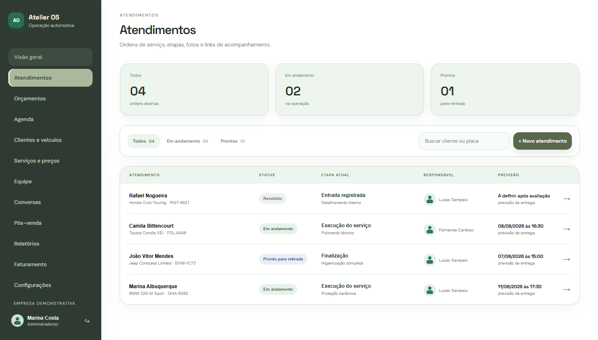This screenshot has height=340, width=598.
Task: Click the name Camila Bittencourt
Action: tap(152, 226)
